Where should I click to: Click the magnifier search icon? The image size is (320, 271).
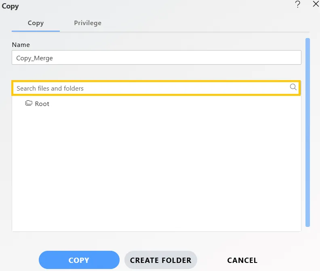click(293, 87)
